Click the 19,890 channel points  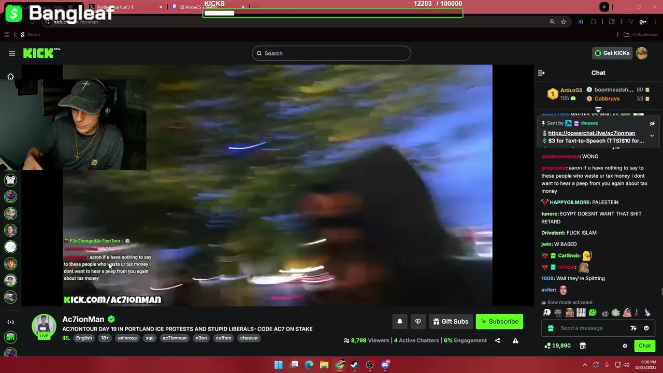coord(557,346)
